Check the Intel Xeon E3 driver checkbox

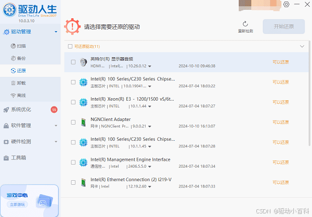click(x=73, y=102)
